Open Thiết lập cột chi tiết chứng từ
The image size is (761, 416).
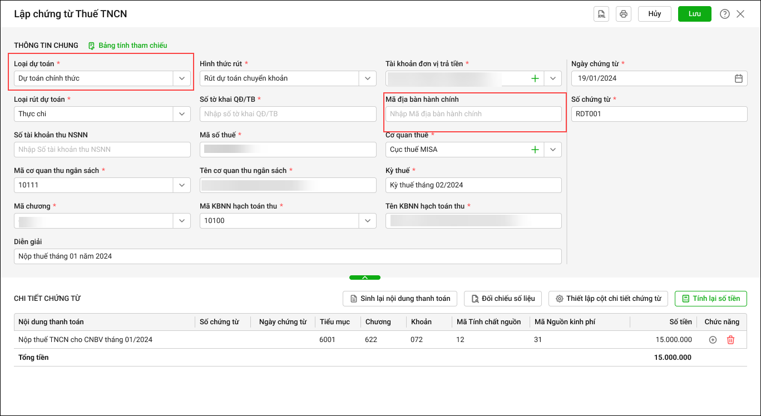(608, 299)
